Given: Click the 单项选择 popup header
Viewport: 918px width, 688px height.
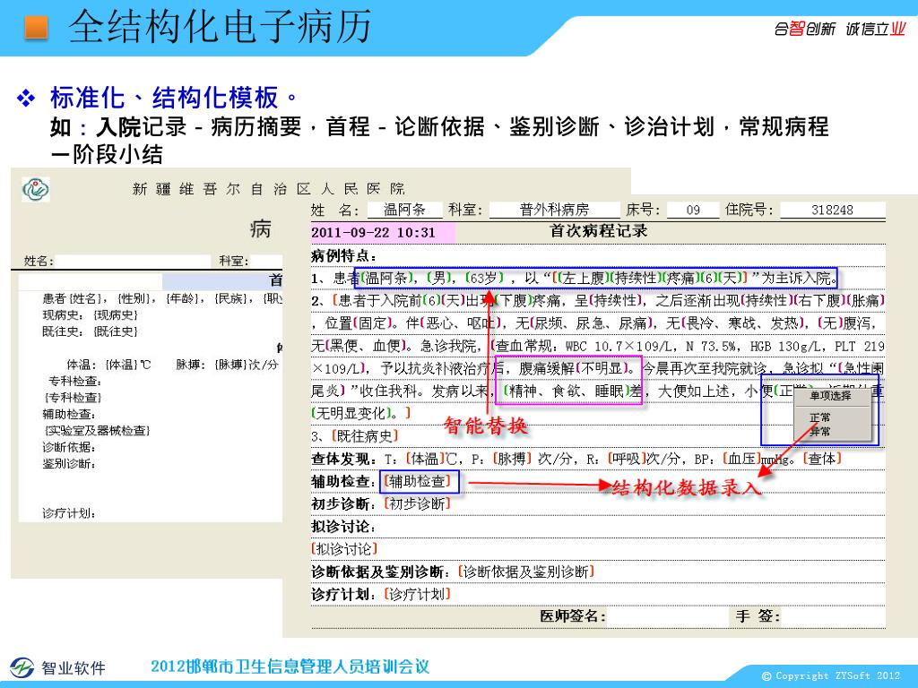Looking at the screenshot, I should pyautogui.click(x=830, y=396).
